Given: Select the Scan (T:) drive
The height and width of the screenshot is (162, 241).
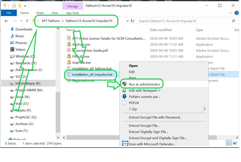Looking at the screenshot, I should [x=19, y=131].
